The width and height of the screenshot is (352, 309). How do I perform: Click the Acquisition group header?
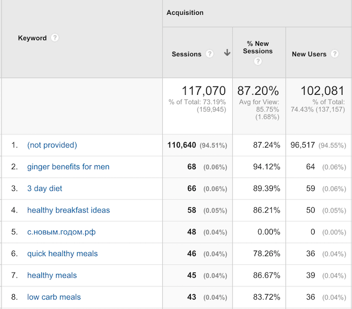(185, 13)
